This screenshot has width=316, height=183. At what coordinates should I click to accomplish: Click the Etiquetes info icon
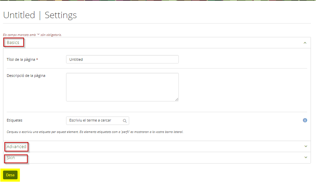click(x=305, y=120)
